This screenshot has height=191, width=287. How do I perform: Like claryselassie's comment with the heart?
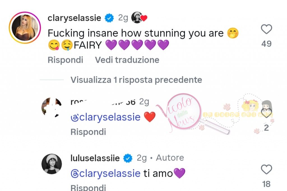266,29
